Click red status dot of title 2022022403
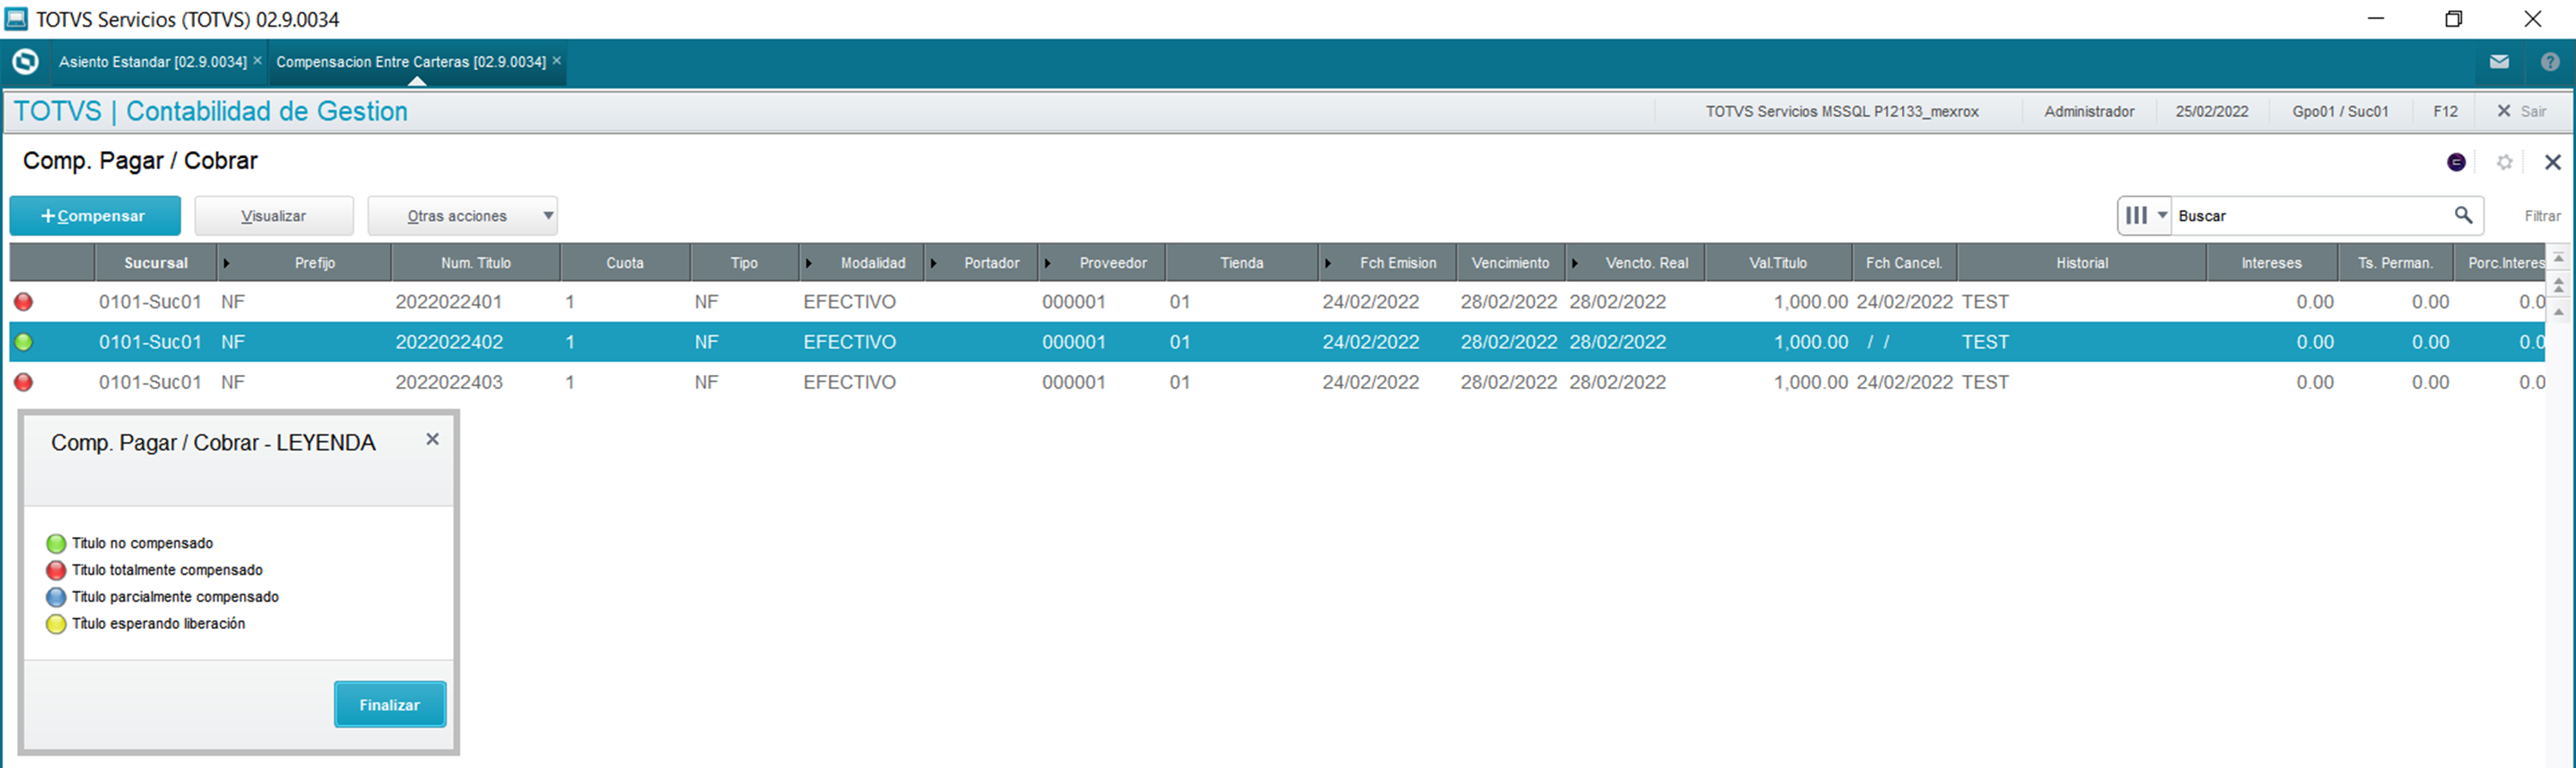This screenshot has height=768, width=2576. [23, 382]
